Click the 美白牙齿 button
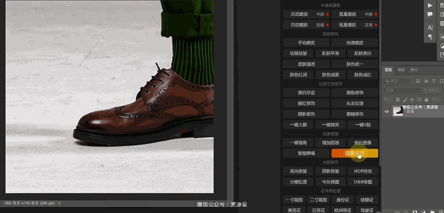 point(307,93)
